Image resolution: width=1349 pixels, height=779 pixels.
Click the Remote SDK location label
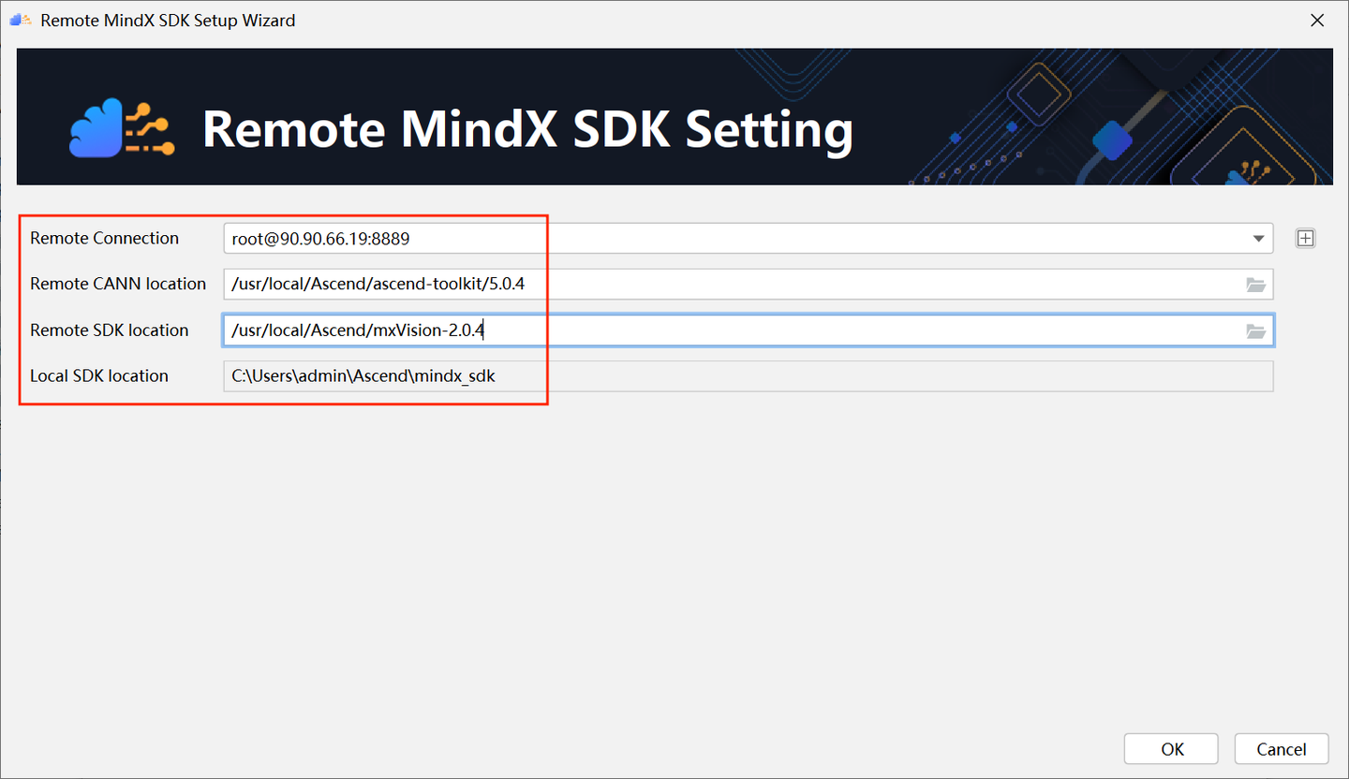pos(109,330)
